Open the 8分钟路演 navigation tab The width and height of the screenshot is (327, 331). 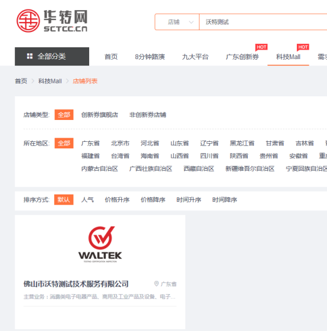[150, 57]
